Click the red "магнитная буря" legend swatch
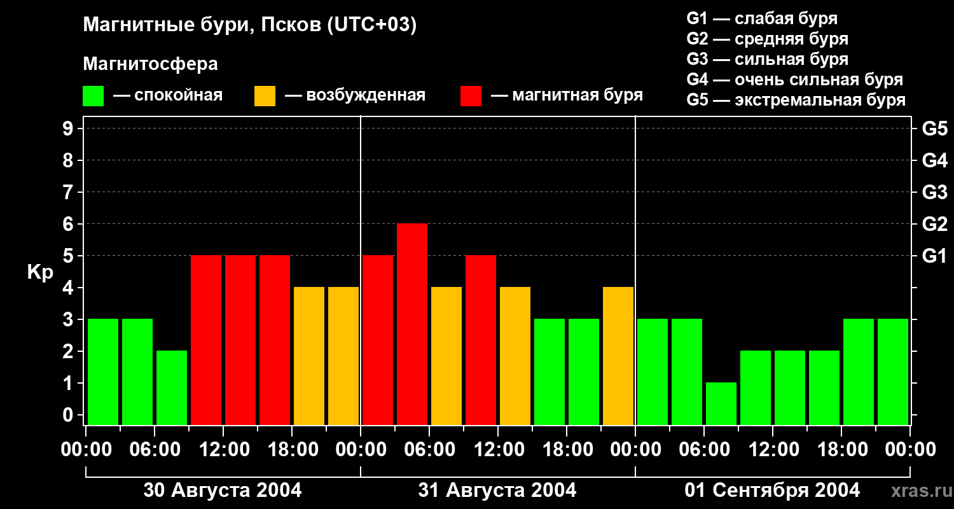 point(471,96)
